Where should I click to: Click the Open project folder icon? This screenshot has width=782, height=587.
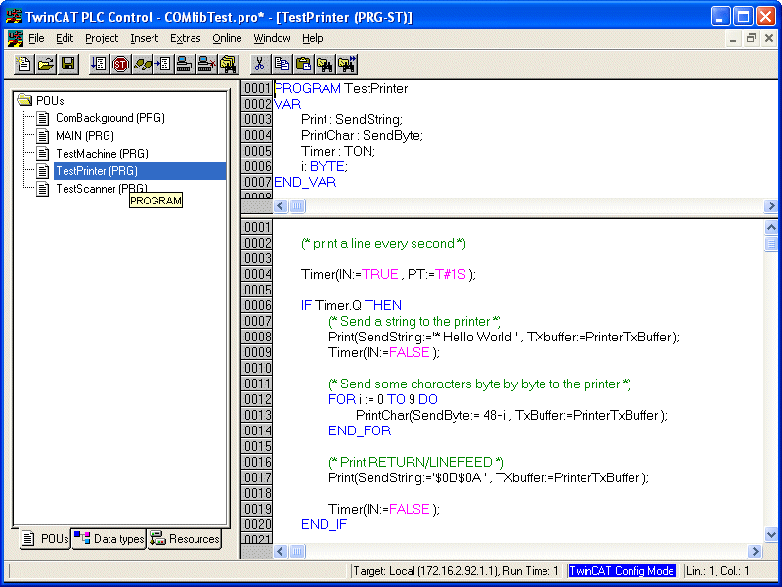46,65
